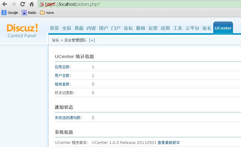Viewport: 241px width, 147px height.
Task: Click the 好友记录数 label
Action: coord(64,93)
